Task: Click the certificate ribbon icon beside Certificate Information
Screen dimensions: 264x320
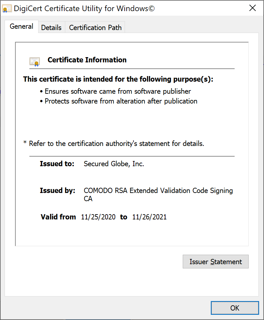Action: [35, 61]
